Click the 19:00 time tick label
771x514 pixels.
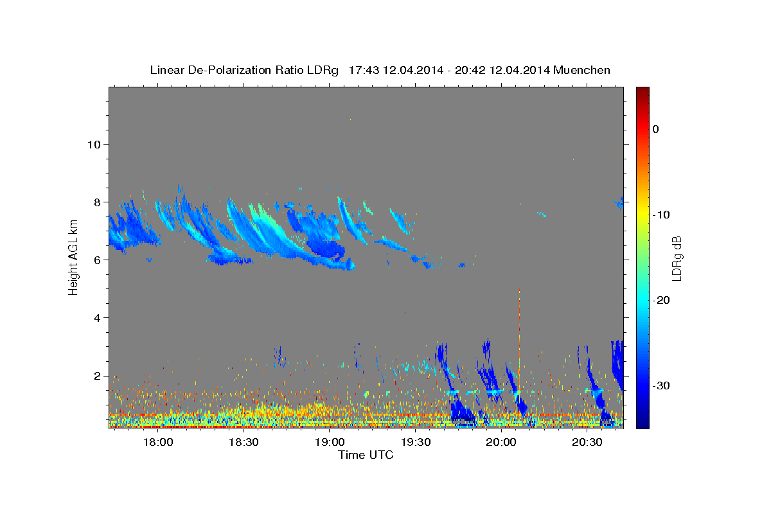(330, 443)
